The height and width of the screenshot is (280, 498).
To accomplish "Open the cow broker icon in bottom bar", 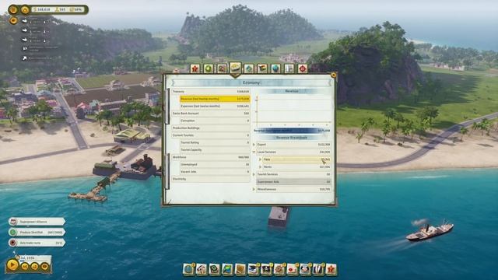I will (x=305, y=269).
